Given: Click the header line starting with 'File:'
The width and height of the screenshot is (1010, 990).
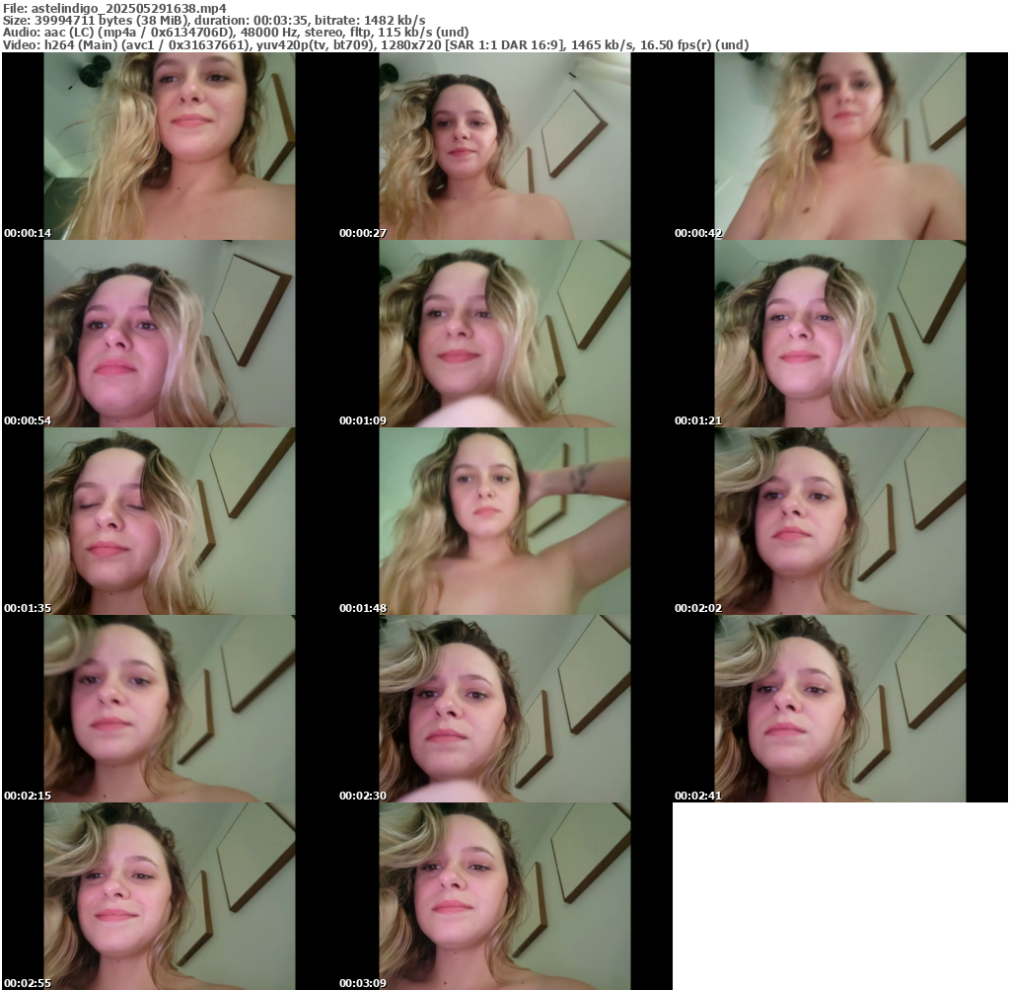Looking at the screenshot, I should 114,8.
